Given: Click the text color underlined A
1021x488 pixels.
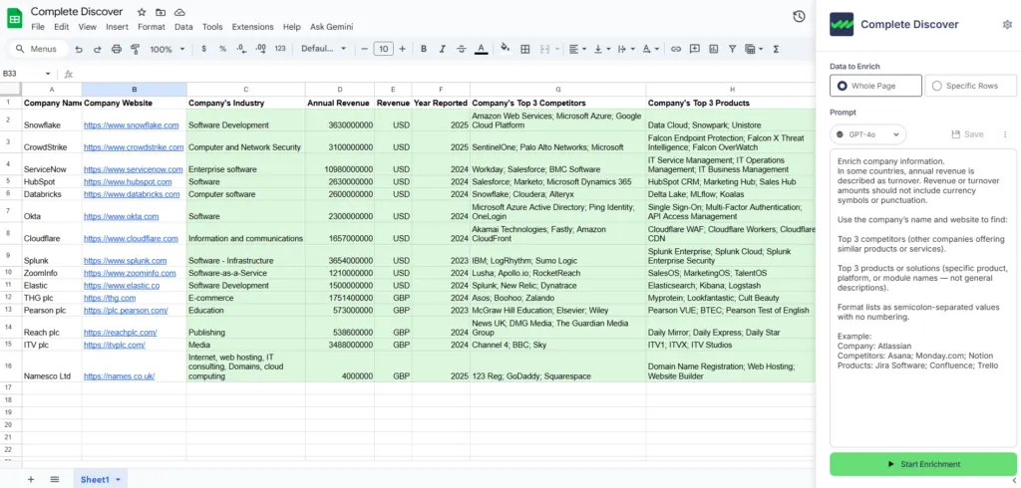Looking at the screenshot, I should [481, 49].
